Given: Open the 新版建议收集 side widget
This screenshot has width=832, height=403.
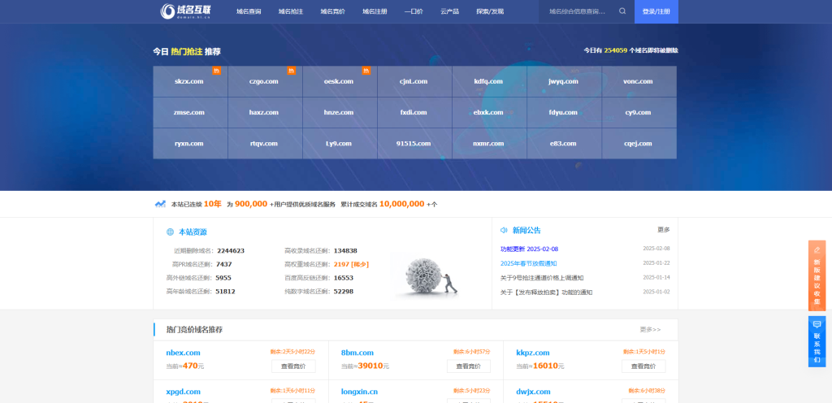Looking at the screenshot, I should (817, 275).
